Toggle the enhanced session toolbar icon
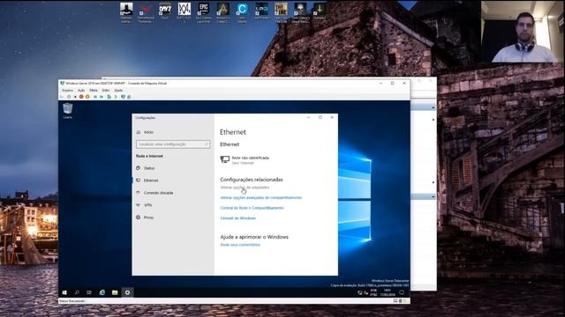Screen dimensions: 565x317 click(124, 97)
